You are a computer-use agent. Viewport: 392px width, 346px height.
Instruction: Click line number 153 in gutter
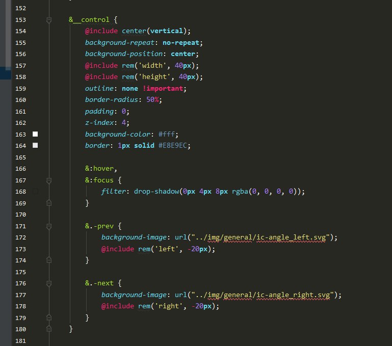[20, 20]
